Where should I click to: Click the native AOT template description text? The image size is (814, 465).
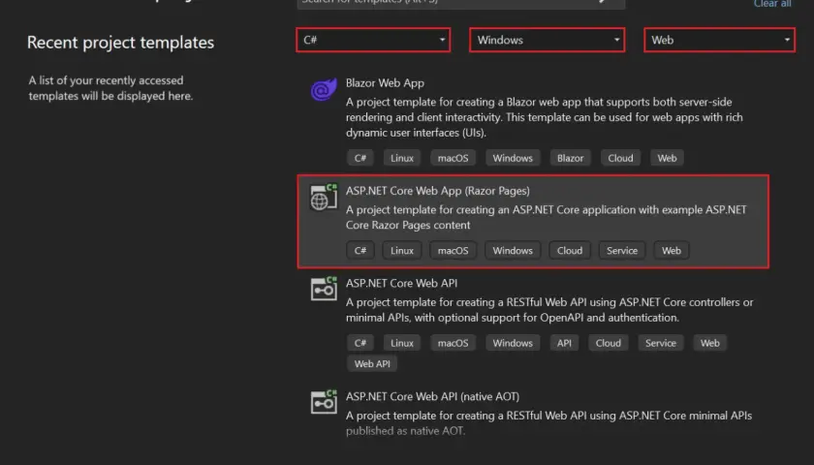click(x=548, y=423)
